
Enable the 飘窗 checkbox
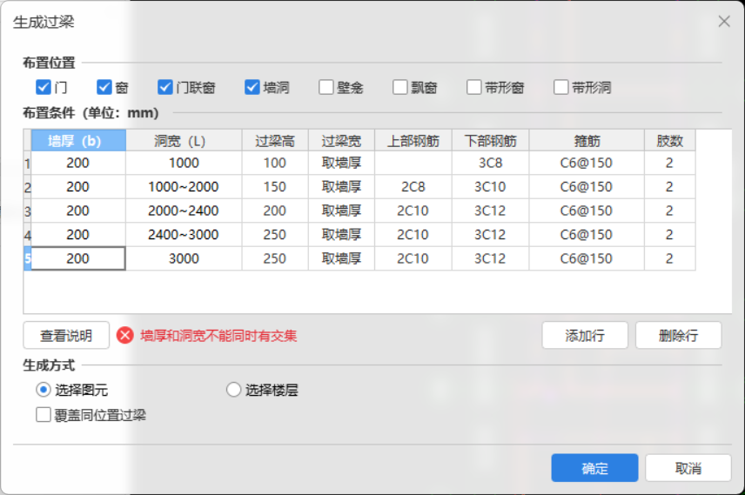(400, 87)
